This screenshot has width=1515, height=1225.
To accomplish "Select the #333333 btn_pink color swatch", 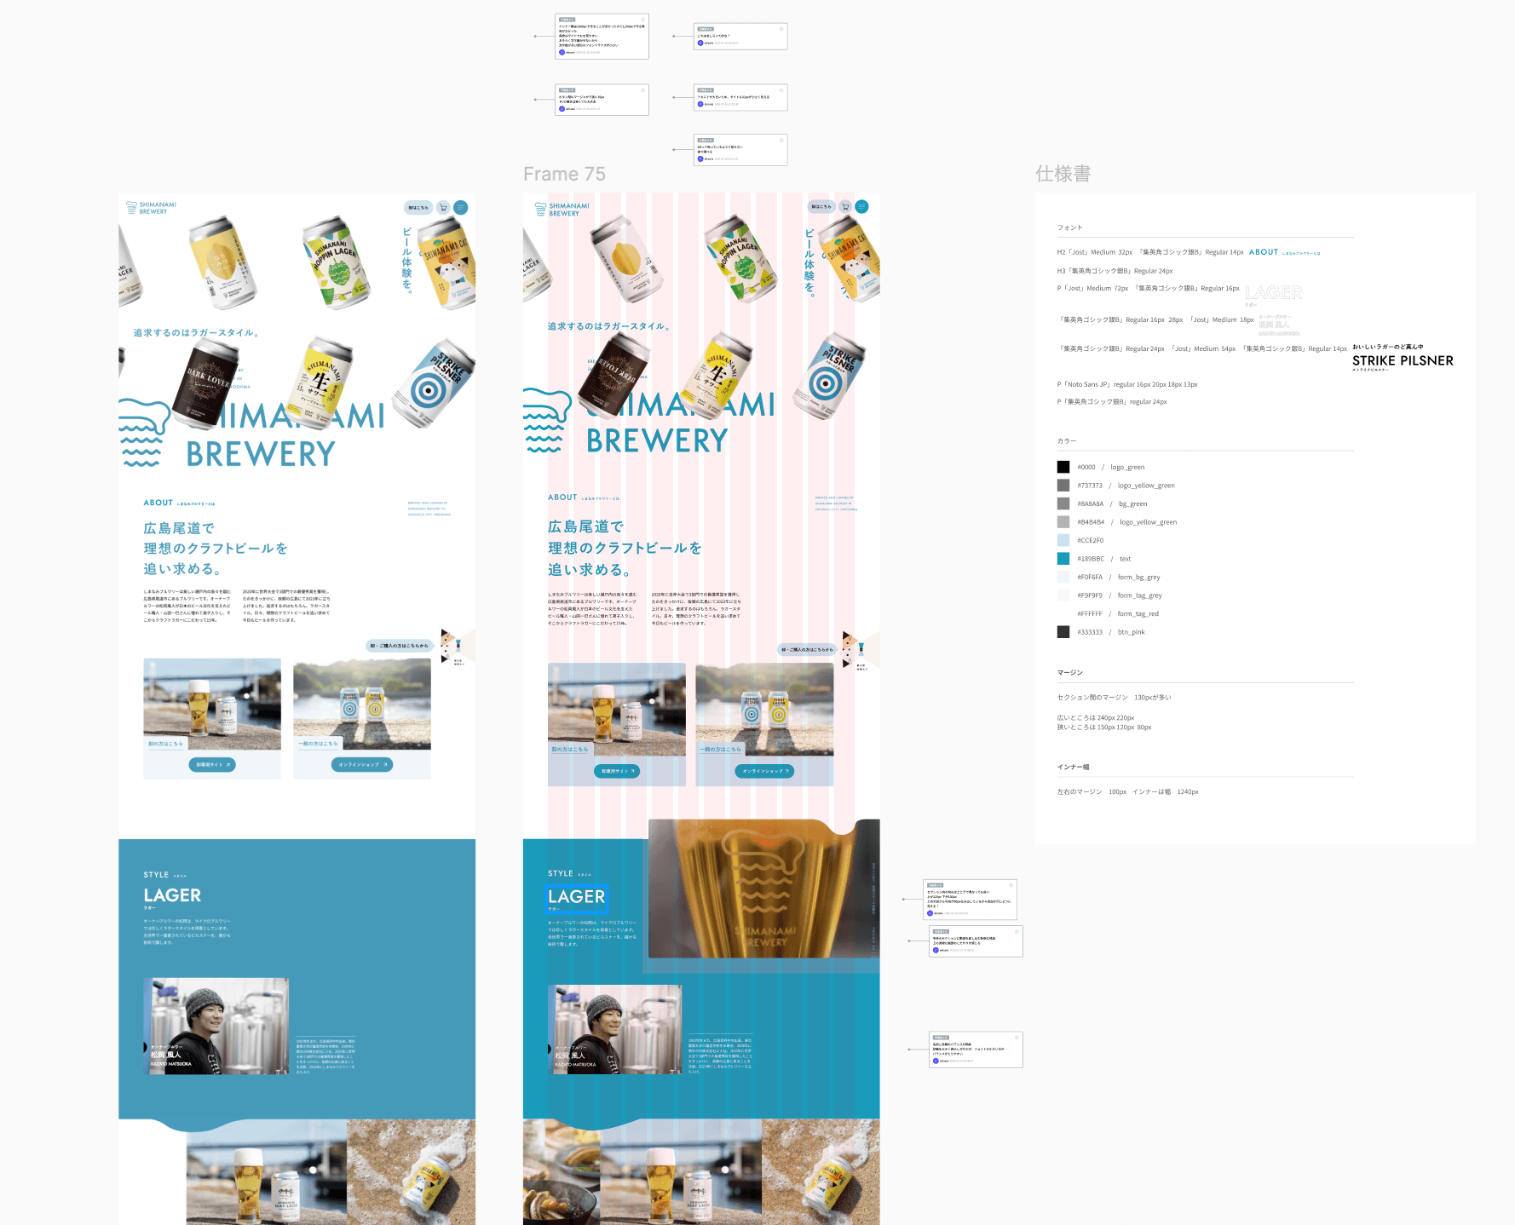I will [1063, 632].
